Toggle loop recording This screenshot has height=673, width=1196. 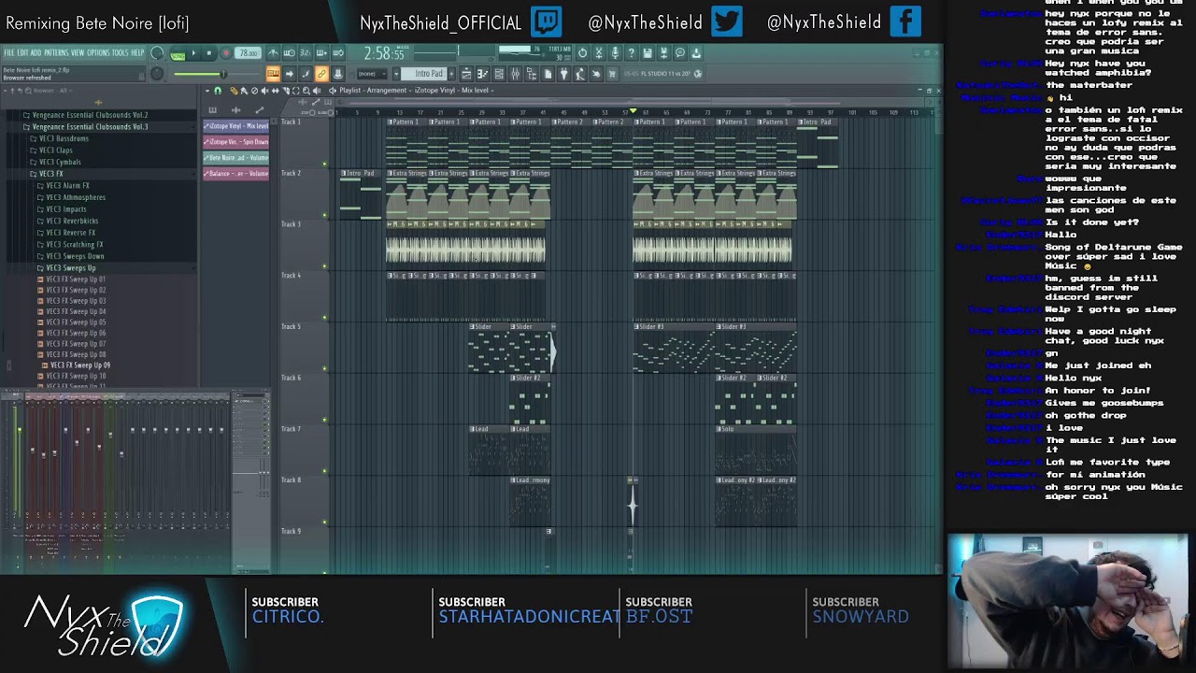pyautogui.click(x=338, y=53)
